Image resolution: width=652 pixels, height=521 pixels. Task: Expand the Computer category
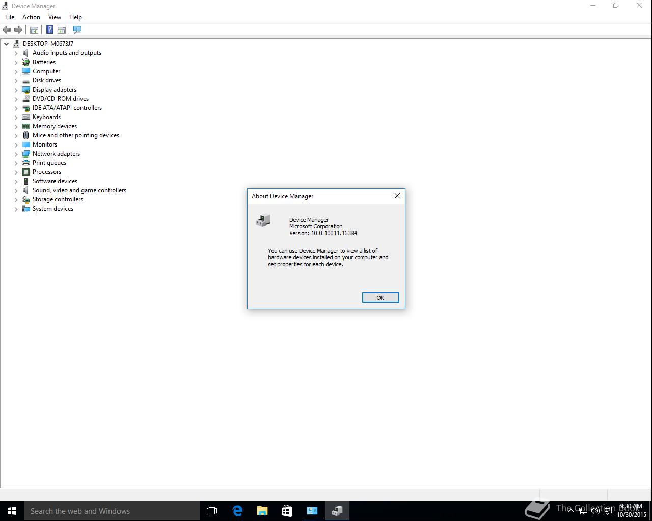tap(16, 71)
